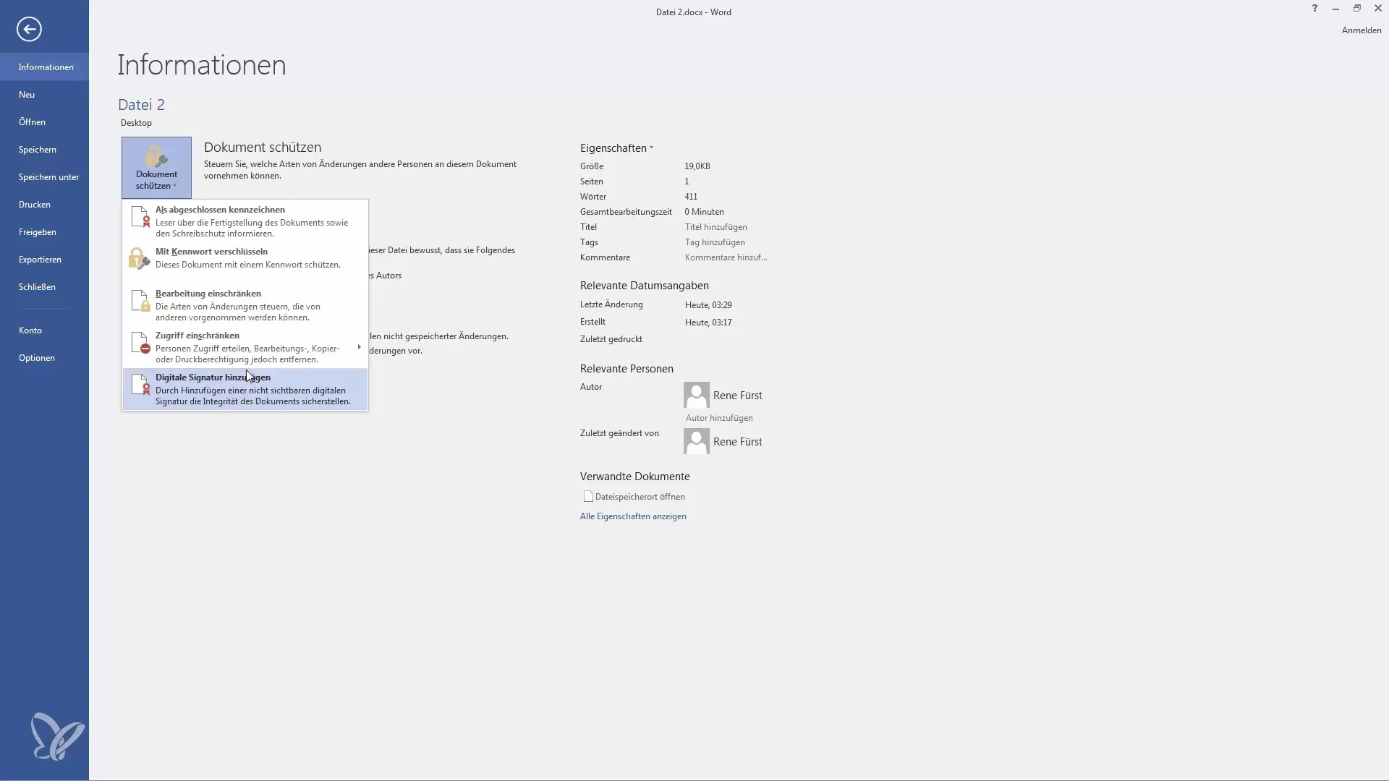Click the back navigation arrow icon

pos(27,27)
